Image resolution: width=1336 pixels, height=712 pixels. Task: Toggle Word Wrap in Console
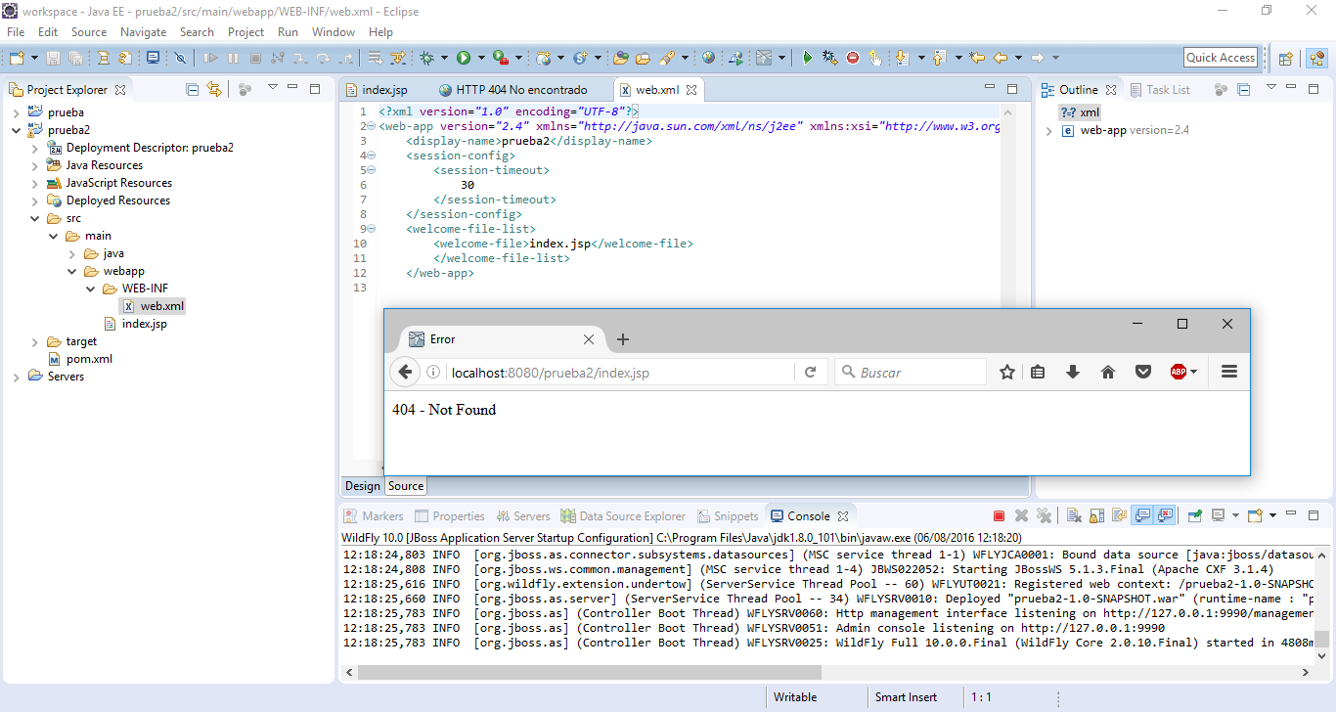[1118, 515]
